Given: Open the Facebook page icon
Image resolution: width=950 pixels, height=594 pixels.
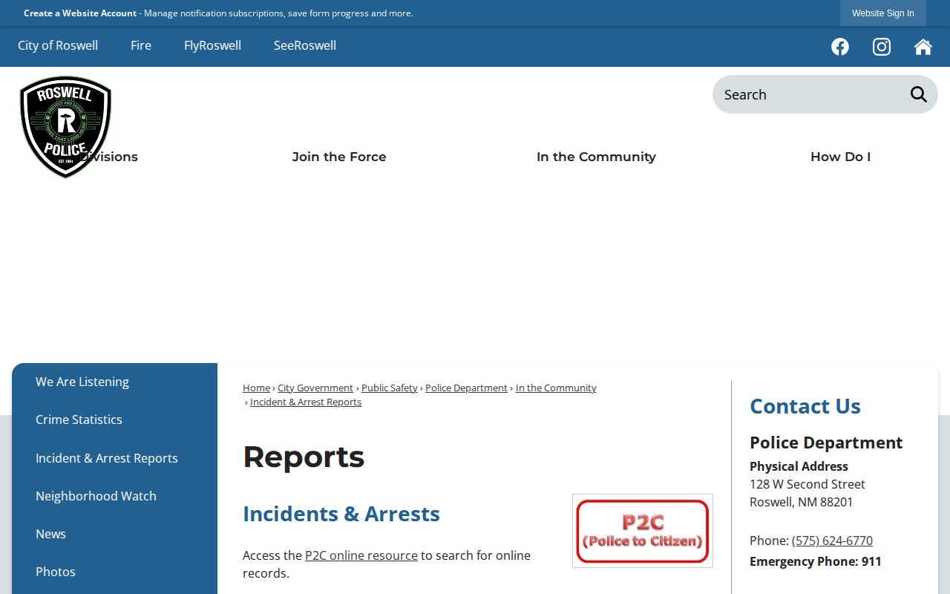Looking at the screenshot, I should click(840, 47).
